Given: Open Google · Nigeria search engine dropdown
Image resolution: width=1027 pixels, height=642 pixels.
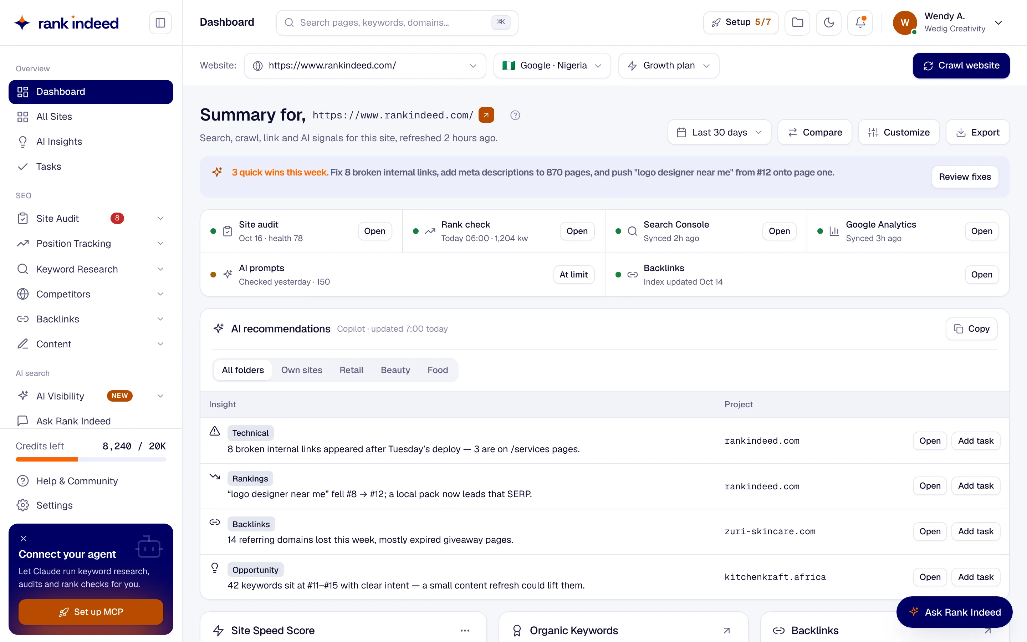Looking at the screenshot, I should click(552, 65).
